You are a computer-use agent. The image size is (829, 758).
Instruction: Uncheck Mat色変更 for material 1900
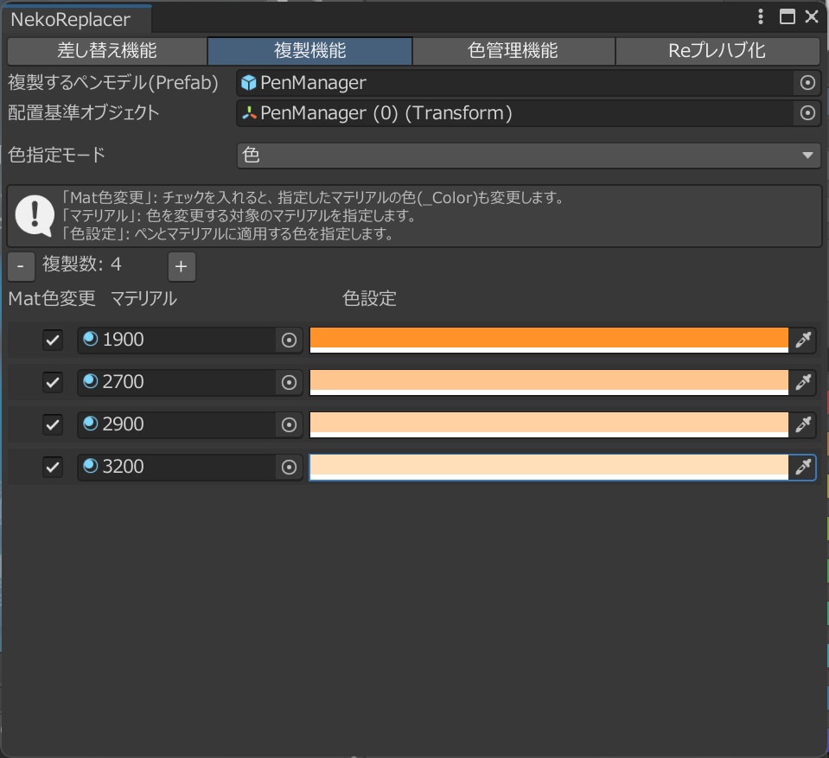tap(52, 340)
